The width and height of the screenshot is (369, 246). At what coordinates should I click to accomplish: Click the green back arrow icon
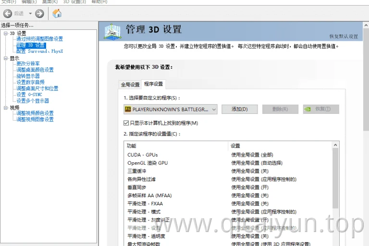click(8, 13)
